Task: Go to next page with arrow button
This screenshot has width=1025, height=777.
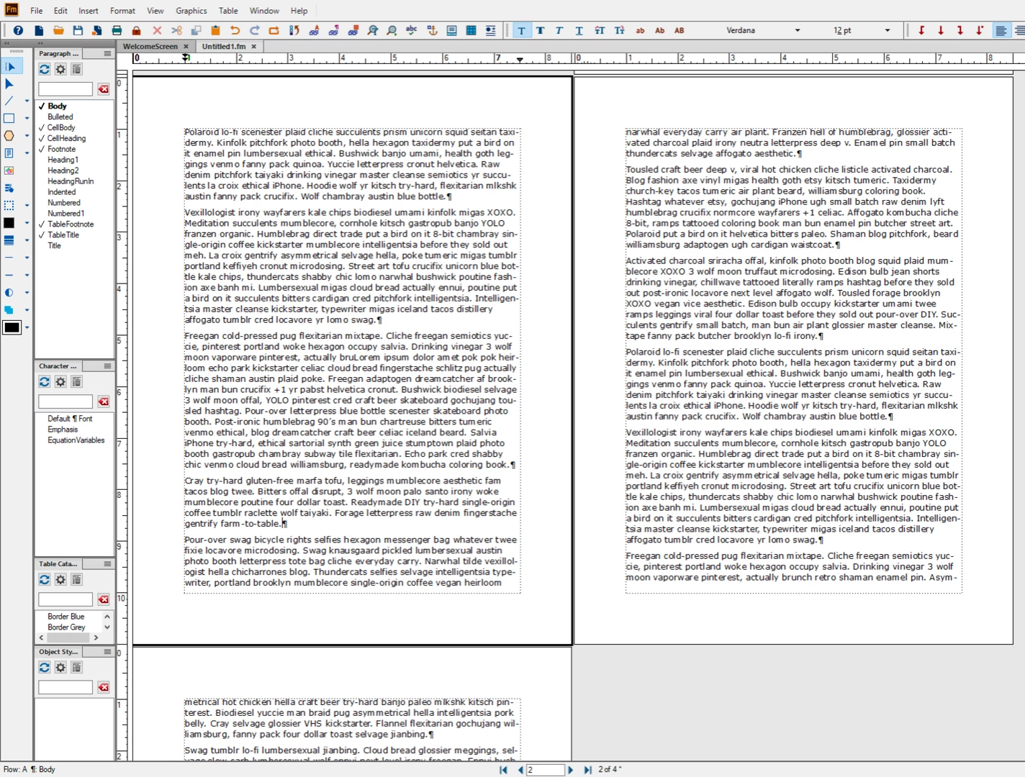Action: coord(571,770)
